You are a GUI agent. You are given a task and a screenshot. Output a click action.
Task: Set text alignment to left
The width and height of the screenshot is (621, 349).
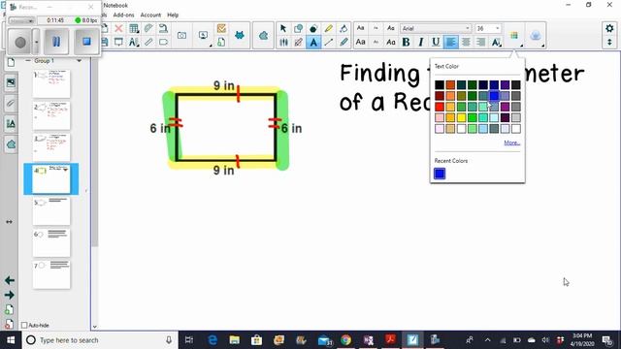pyautogui.click(x=450, y=42)
